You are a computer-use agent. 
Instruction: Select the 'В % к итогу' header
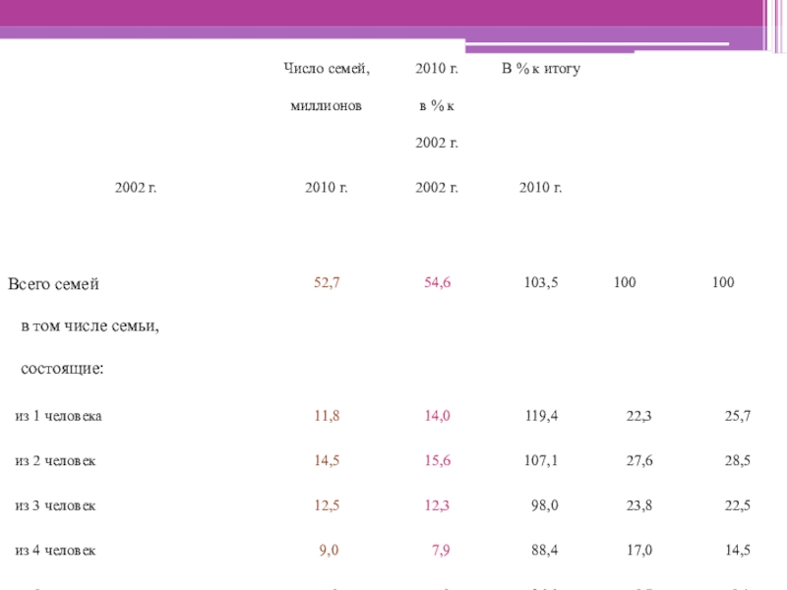coord(542,68)
